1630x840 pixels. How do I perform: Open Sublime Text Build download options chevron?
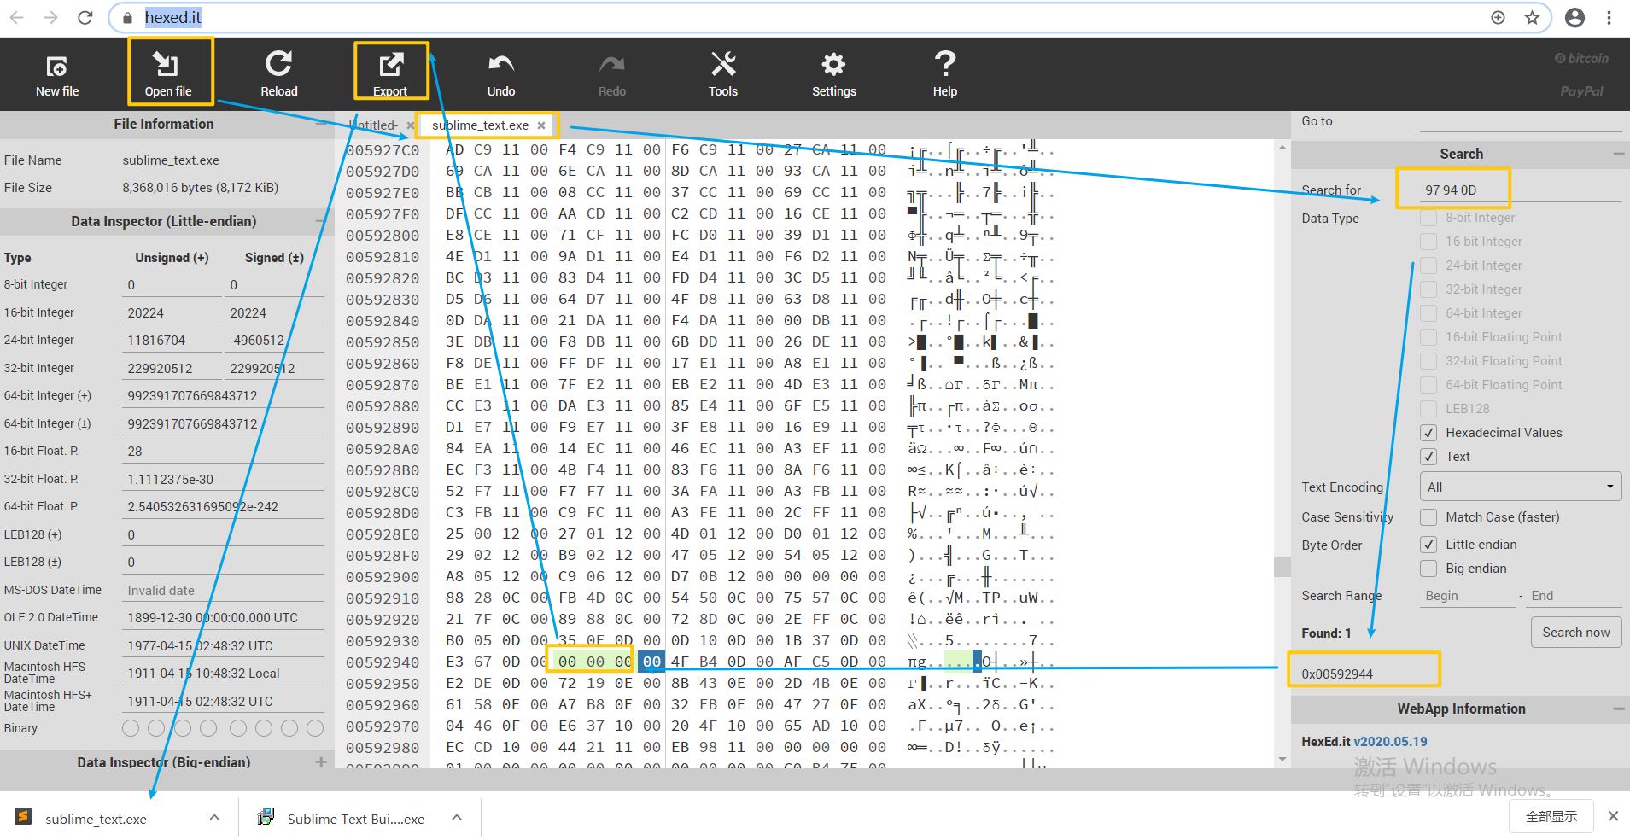(457, 818)
